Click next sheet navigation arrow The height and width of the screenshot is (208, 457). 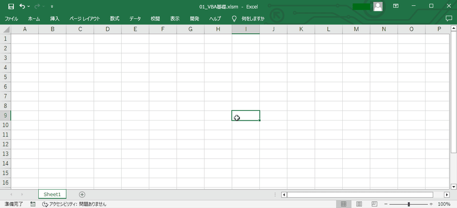point(22,194)
